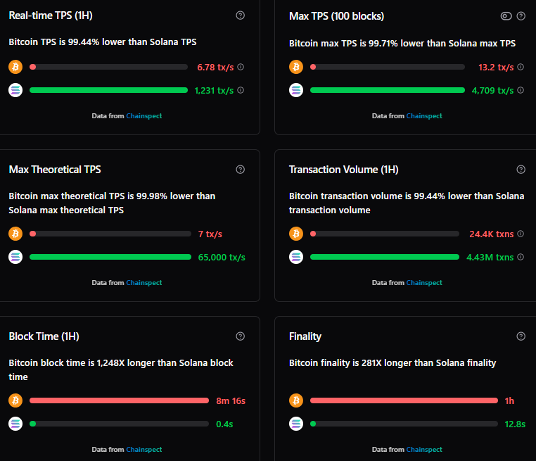Toggle the switch in Max TPS card header
536x461 pixels.
pyautogui.click(x=506, y=16)
